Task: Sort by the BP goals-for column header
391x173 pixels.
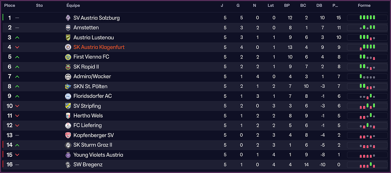Action: point(287,6)
